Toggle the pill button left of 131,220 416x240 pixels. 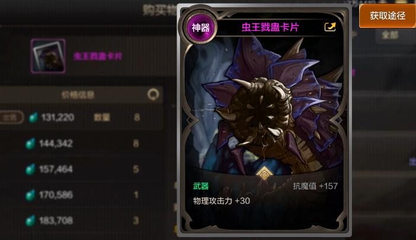11,117
